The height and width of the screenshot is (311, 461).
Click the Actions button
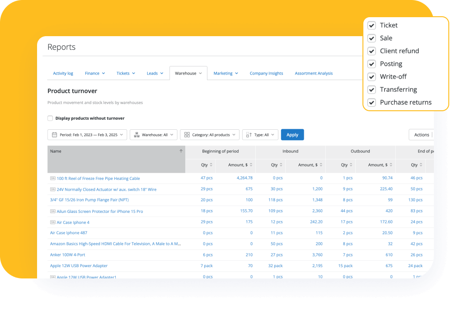421,134
